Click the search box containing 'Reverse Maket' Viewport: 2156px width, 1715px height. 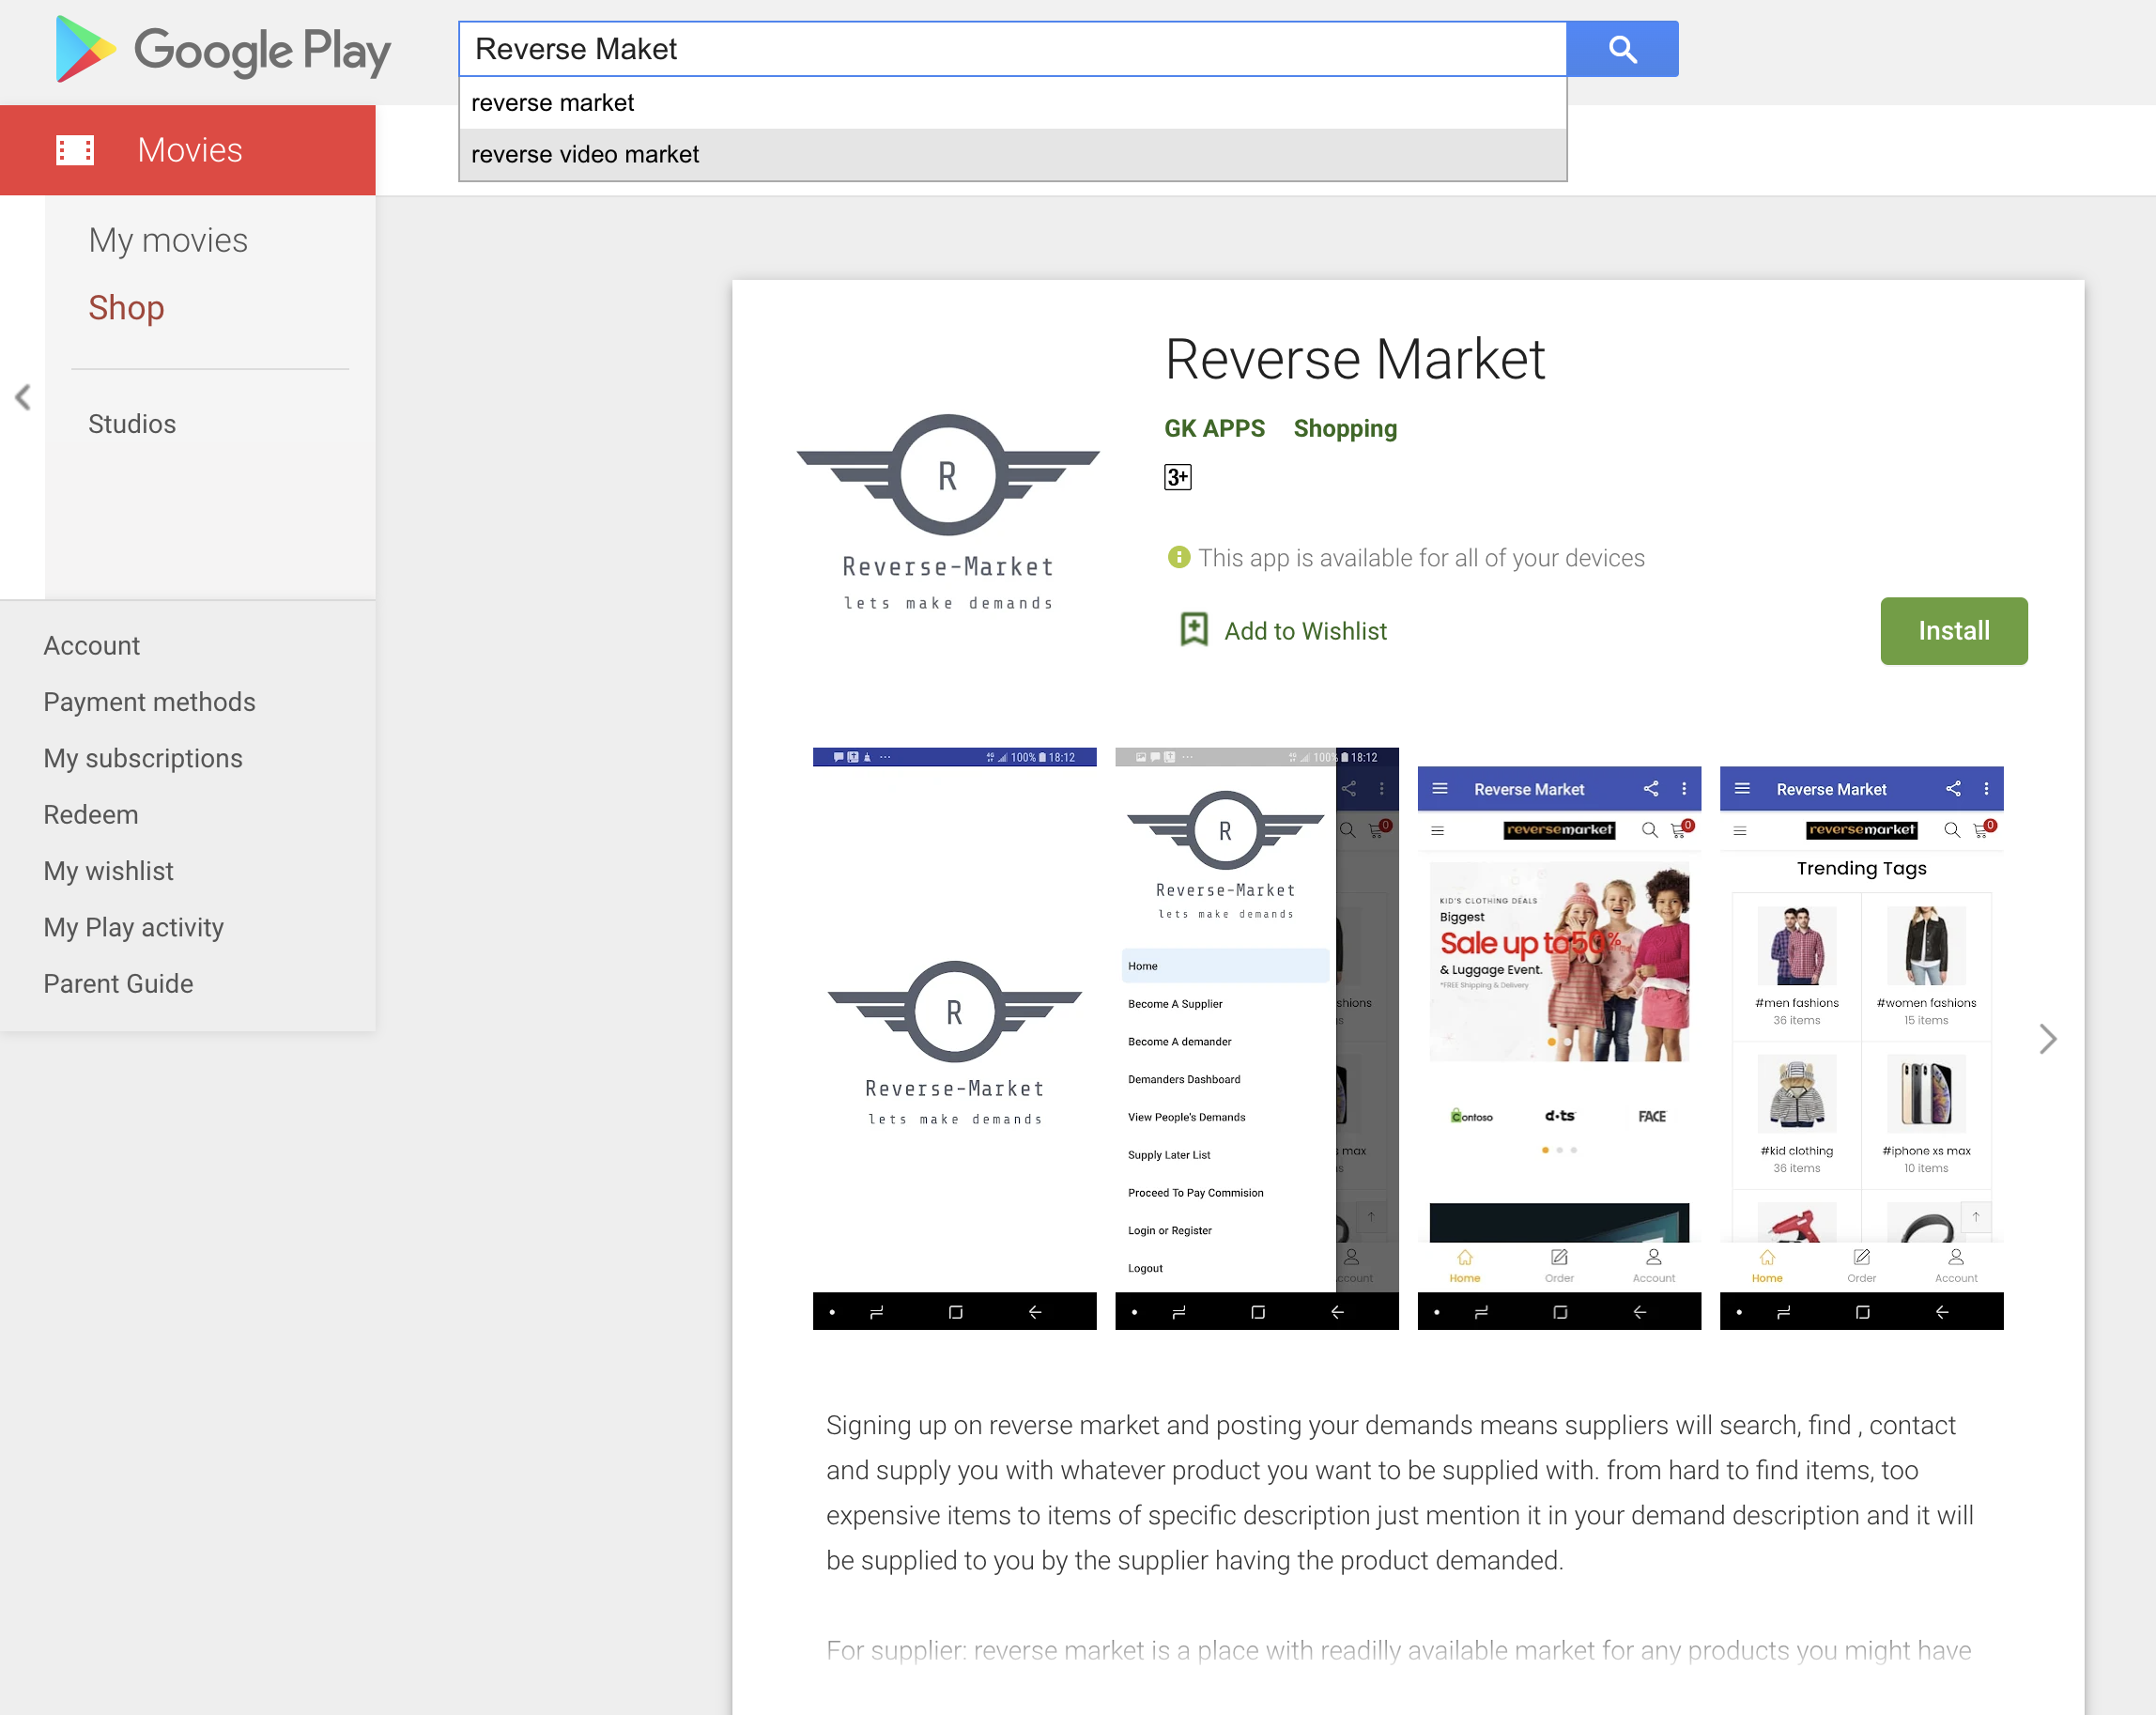coord(1012,49)
